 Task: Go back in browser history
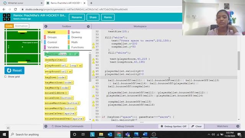coord(4,9)
